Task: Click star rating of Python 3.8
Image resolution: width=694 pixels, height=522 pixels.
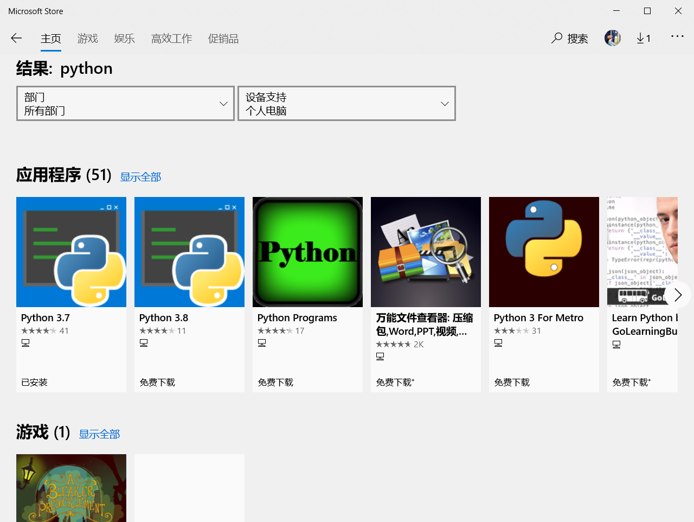Action: point(157,331)
